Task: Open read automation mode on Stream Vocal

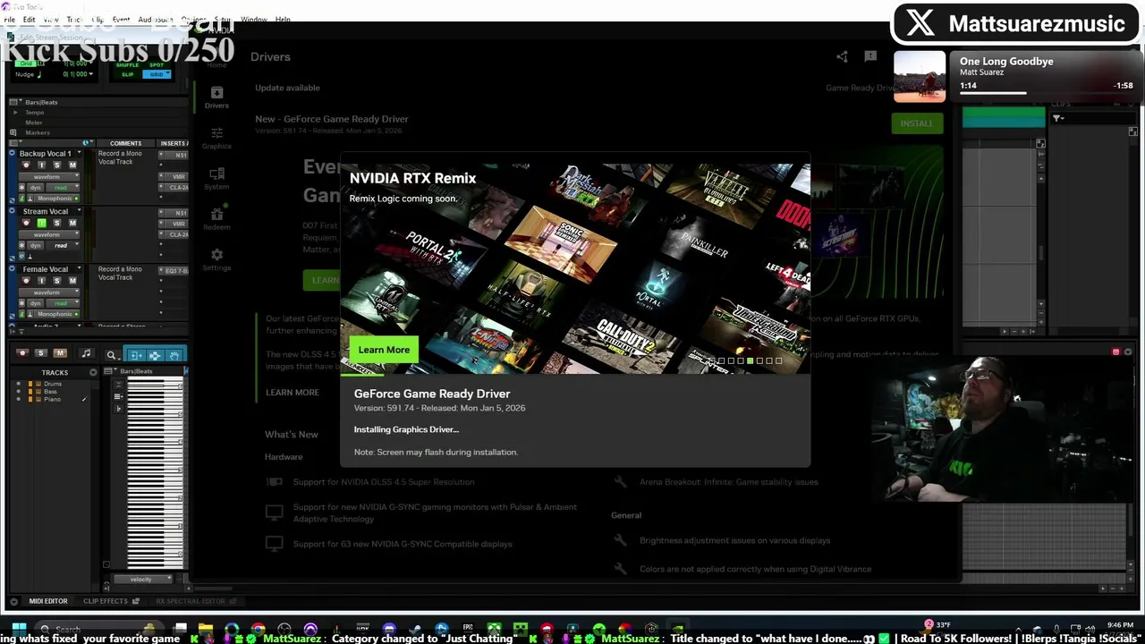Action: point(63,245)
